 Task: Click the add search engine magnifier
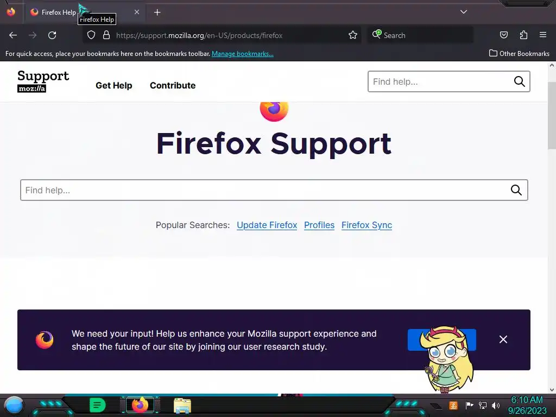tap(377, 34)
